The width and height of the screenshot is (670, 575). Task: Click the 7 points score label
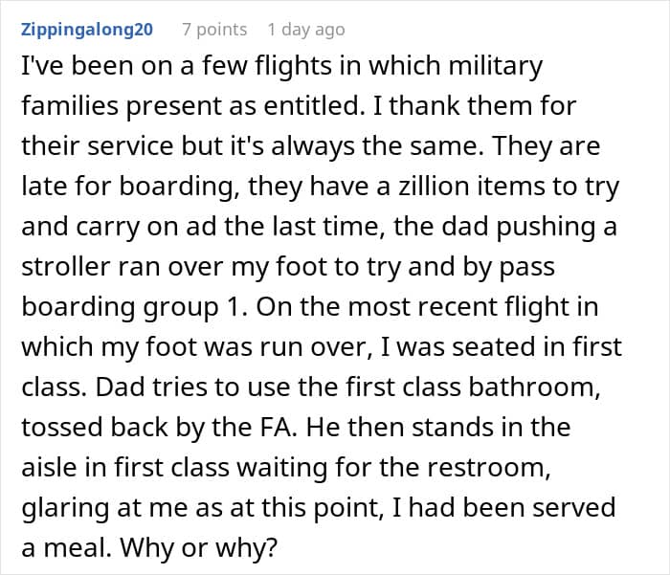point(214,30)
